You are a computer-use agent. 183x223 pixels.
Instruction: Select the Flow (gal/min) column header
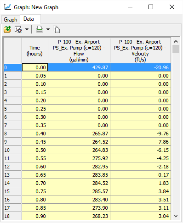click(x=79, y=50)
